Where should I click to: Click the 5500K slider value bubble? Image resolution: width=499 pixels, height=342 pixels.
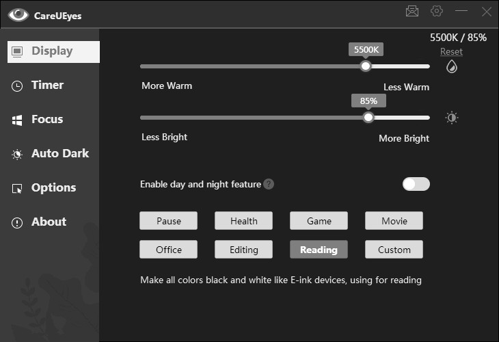tap(366, 50)
